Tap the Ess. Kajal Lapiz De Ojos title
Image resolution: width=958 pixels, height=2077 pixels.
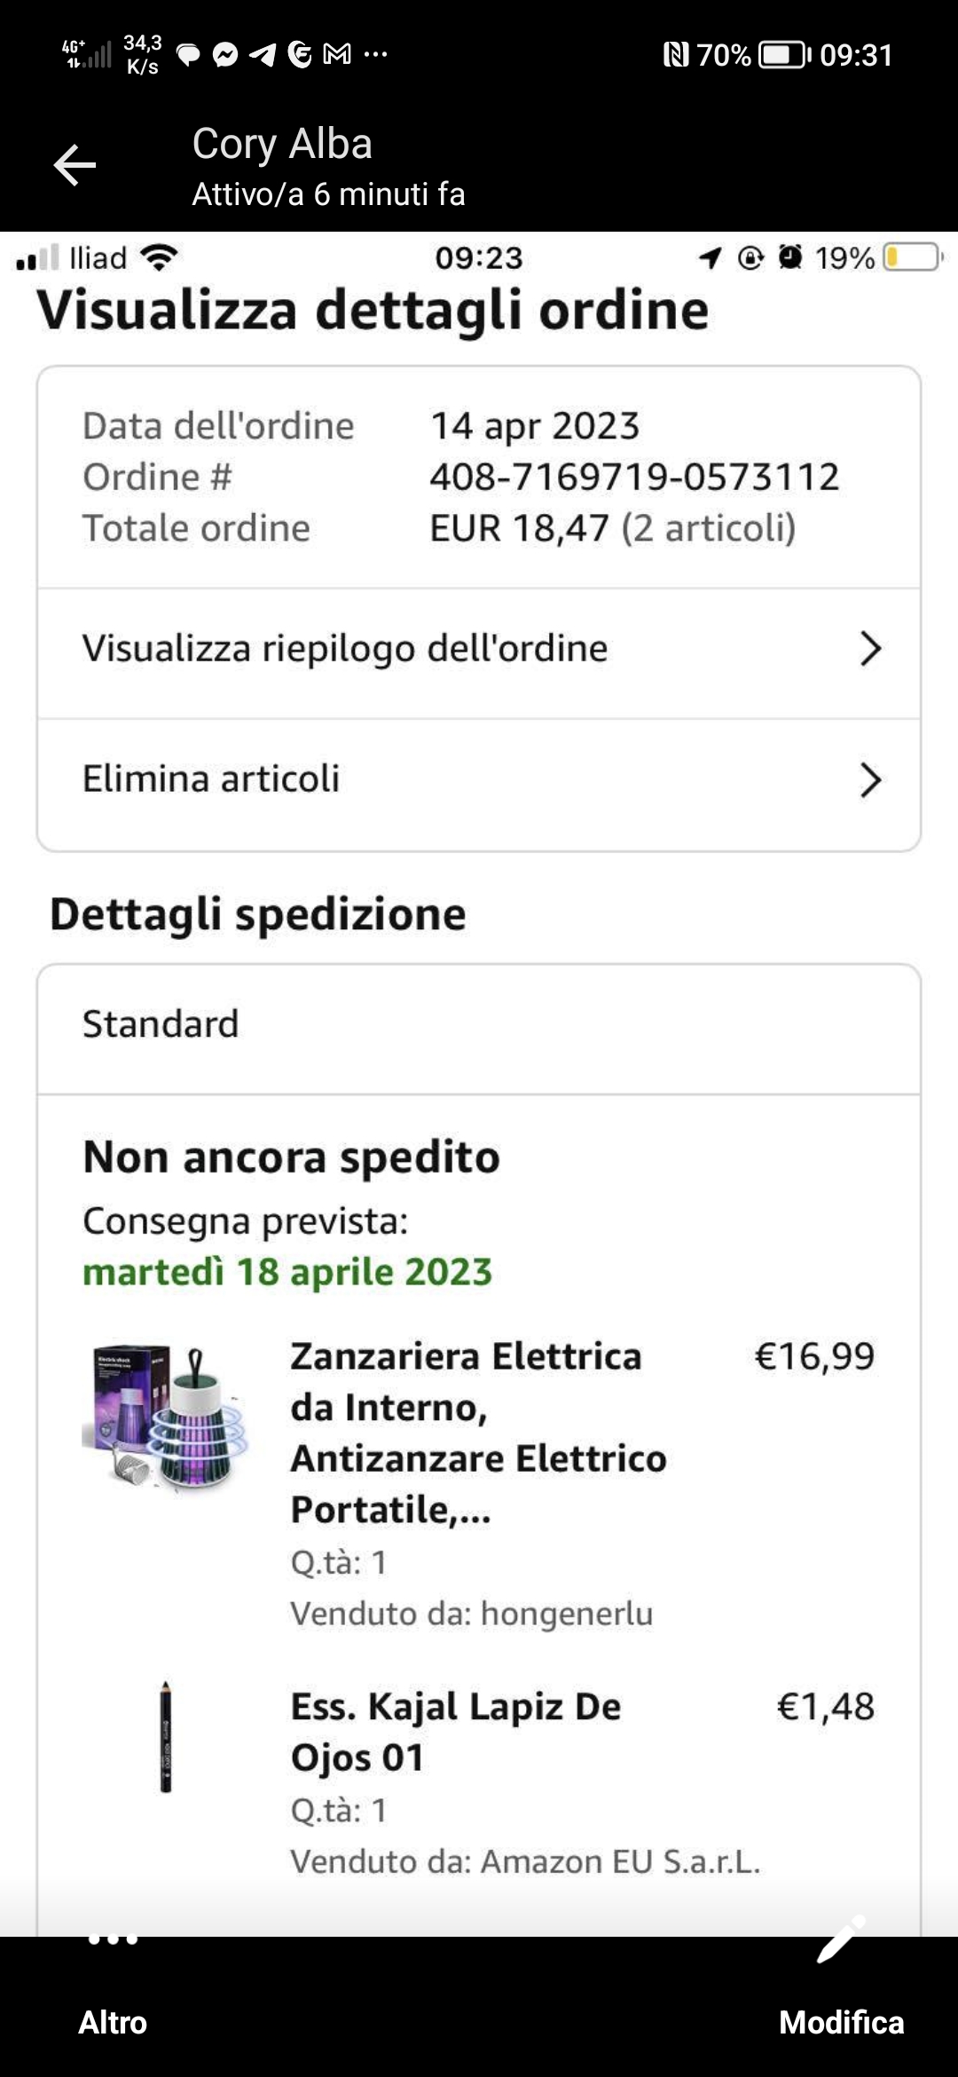coord(456,1732)
